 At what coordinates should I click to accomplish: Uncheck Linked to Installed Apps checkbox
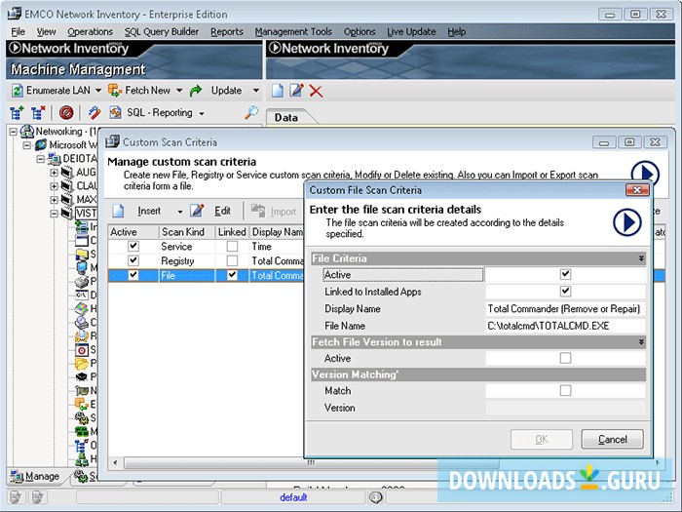(x=565, y=292)
